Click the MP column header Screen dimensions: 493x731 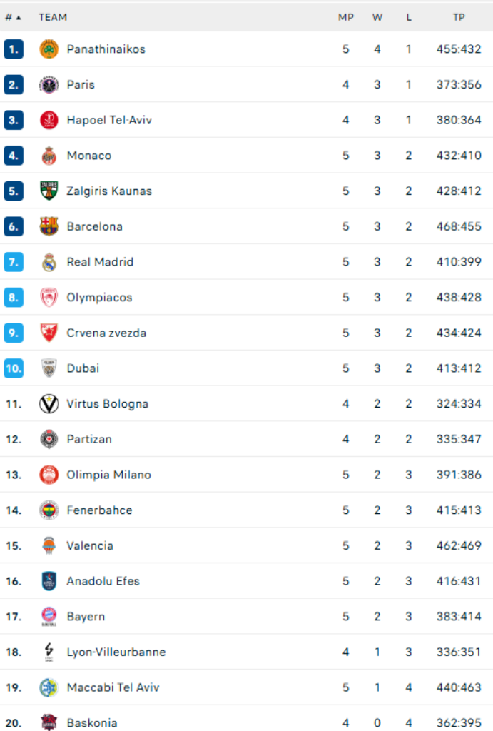click(345, 17)
